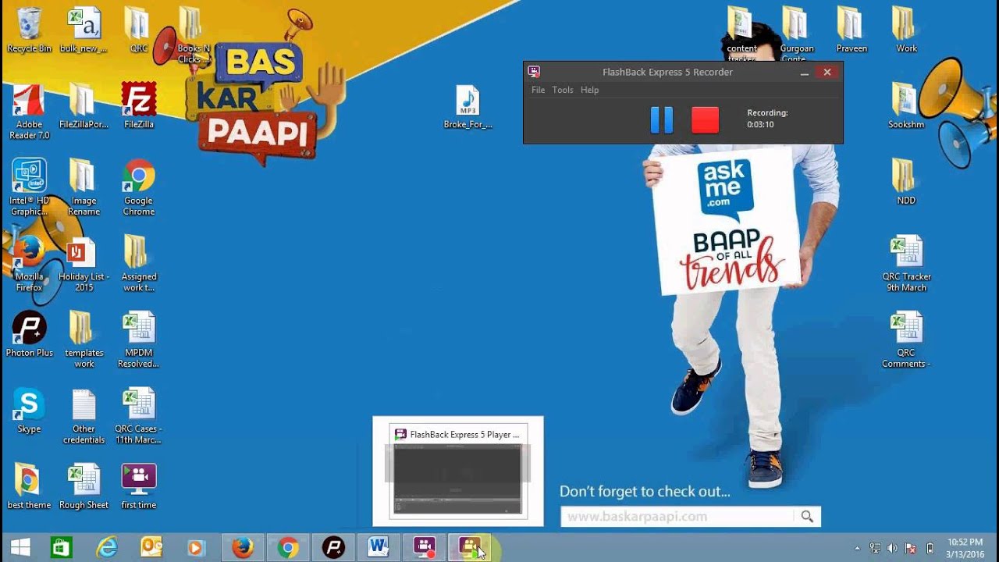Select the Gurgoan Conte folder
The image size is (999, 562).
pos(796,35)
